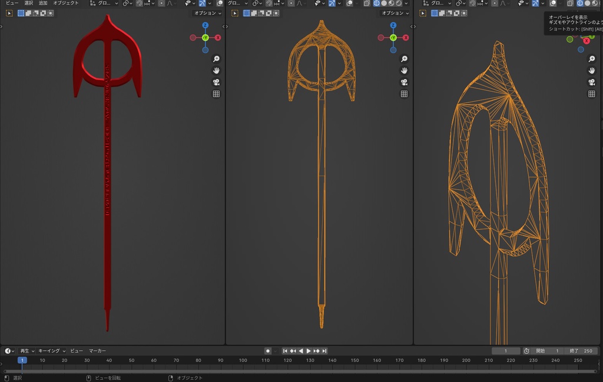The image size is (603, 382).
Task: Toggle camera view icon in right viewport
Action: pos(592,82)
